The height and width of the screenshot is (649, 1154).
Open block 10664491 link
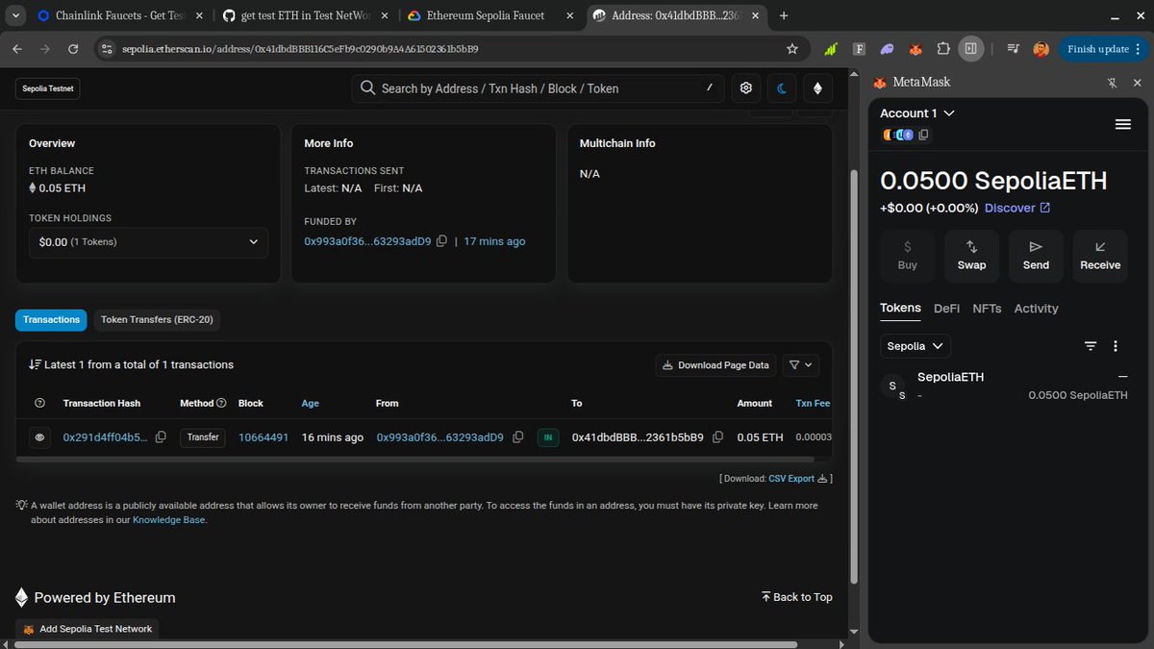click(x=263, y=437)
